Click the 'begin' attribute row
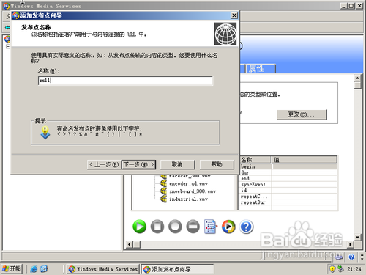 pyautogui.click(x=288, y=166)
